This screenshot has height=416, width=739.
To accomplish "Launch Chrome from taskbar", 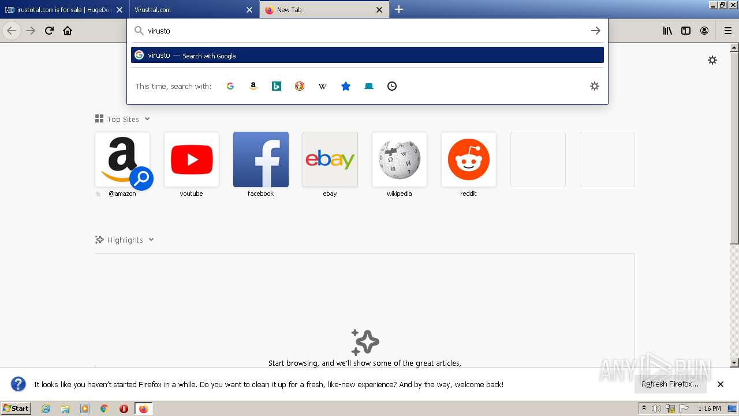I will click(x=104, y=408).
